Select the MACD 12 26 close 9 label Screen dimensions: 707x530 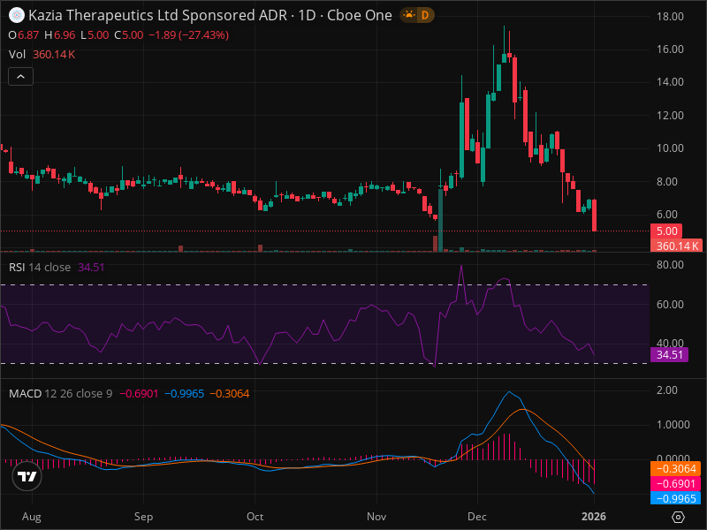[60, 393]
